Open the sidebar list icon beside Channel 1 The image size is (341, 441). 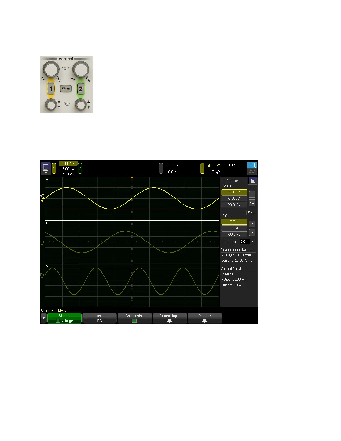pos(253,181)
